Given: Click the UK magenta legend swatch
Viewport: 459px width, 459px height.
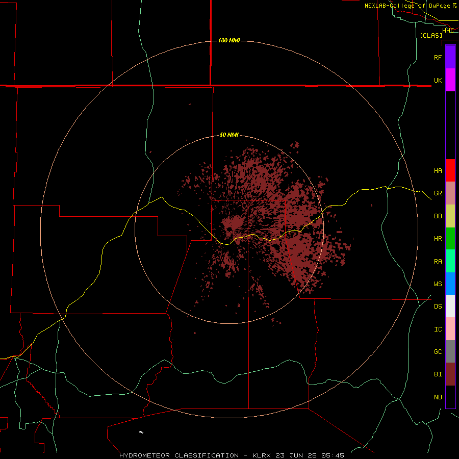Looking at the screenshot, I should point(450,80).
